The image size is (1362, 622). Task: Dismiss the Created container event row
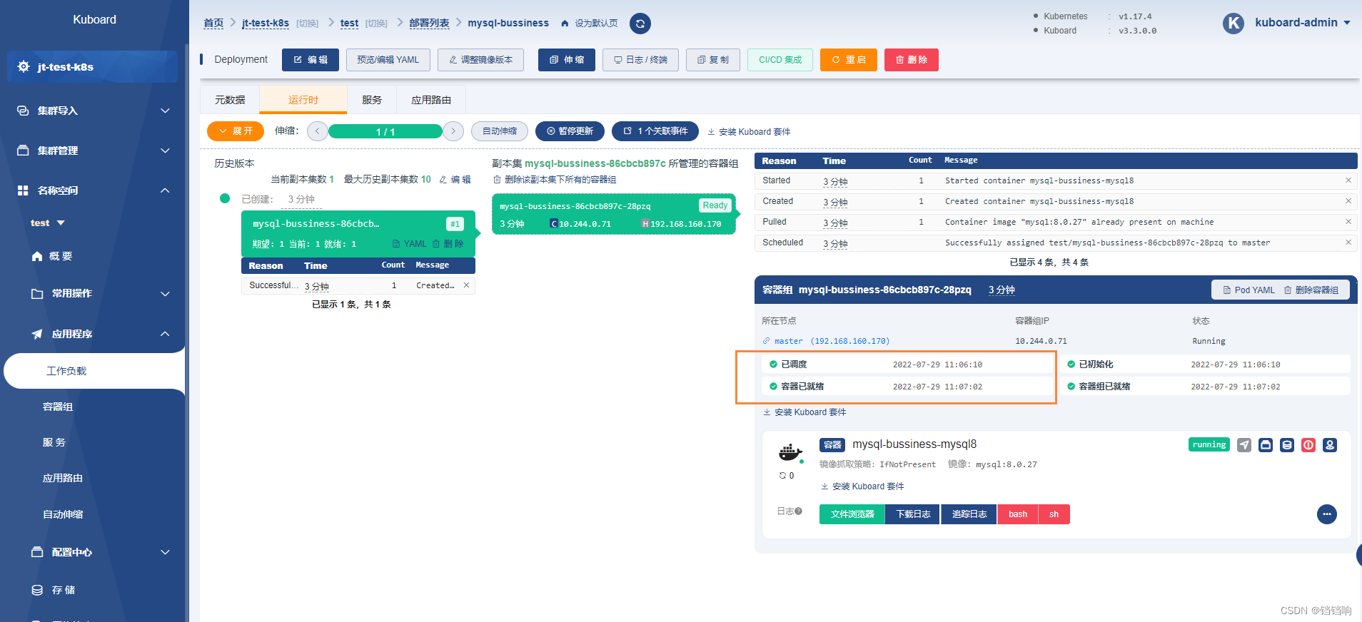click(1348, 201)
